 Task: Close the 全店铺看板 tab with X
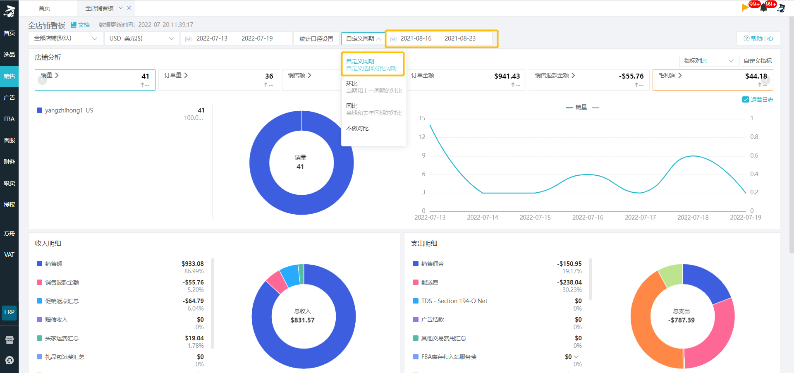point(129,8)
